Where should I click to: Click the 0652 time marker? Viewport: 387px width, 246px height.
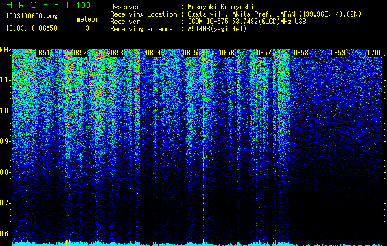[x=79, y=53]
